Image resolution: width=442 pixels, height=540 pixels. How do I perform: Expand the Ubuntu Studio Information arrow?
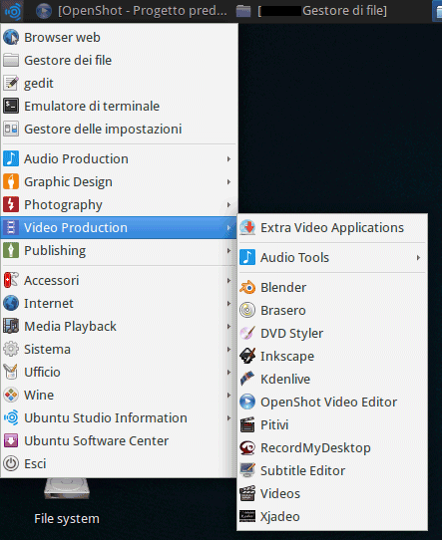(228, 417)
